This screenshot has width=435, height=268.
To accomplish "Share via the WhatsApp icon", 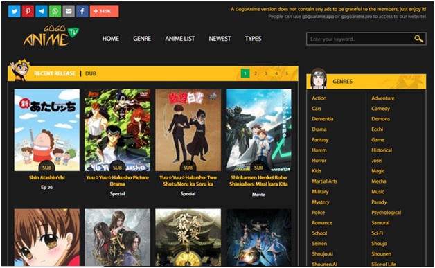I will click(x=55, y=11).
